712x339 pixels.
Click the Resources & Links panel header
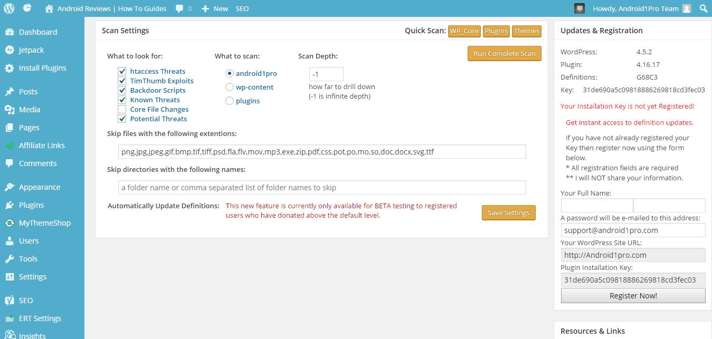pyautogui.click(x=633, y=331)
